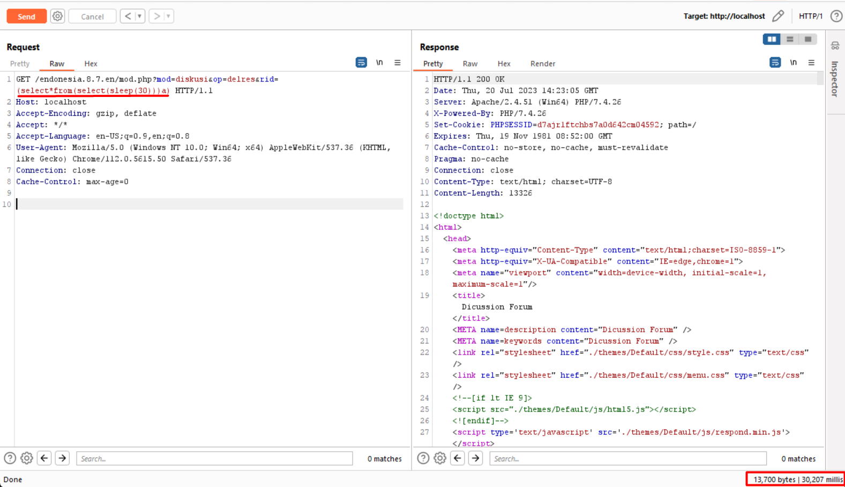Toggle word wrap in the Request editor
This screenshot has height=487, width=845.
pos(361,63)
